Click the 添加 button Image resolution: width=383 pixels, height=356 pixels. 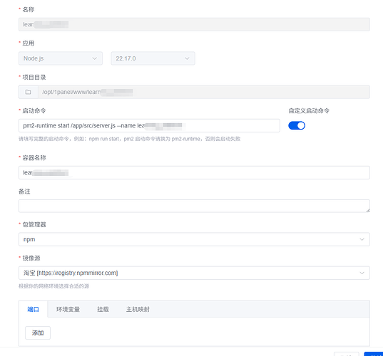click(x=38, y=333)
